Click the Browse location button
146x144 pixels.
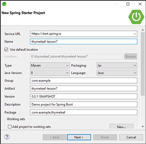point(131,56)
